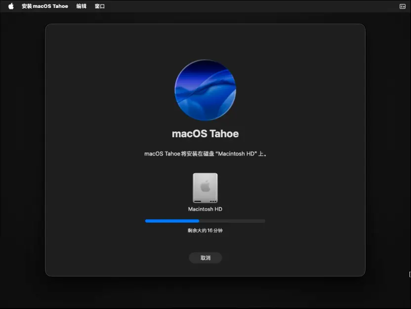Click the word Tahoe in the large heading
The width and height of the screenshot is (411, 309).
click(224, 134)
